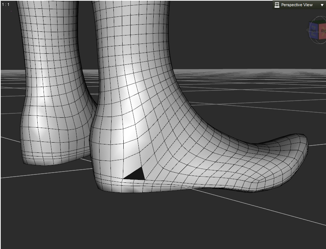
Task: Click the view layout icon beside Perspective View
Action: click(277, 5)
